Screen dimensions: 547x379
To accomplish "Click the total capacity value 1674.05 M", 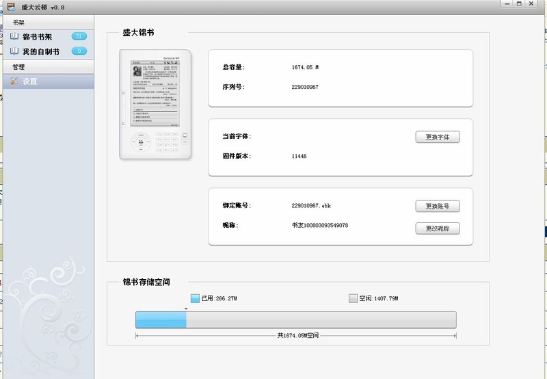I will 305,67.
